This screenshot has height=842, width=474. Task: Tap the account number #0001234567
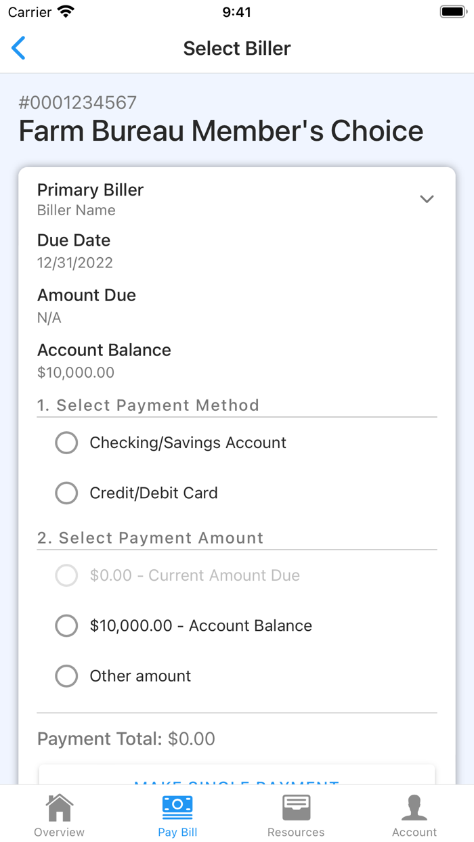(x=77, y=103)
